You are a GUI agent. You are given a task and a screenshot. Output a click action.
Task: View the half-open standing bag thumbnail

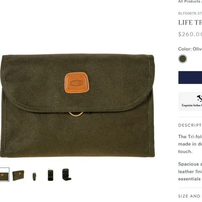tap(67, 174)
